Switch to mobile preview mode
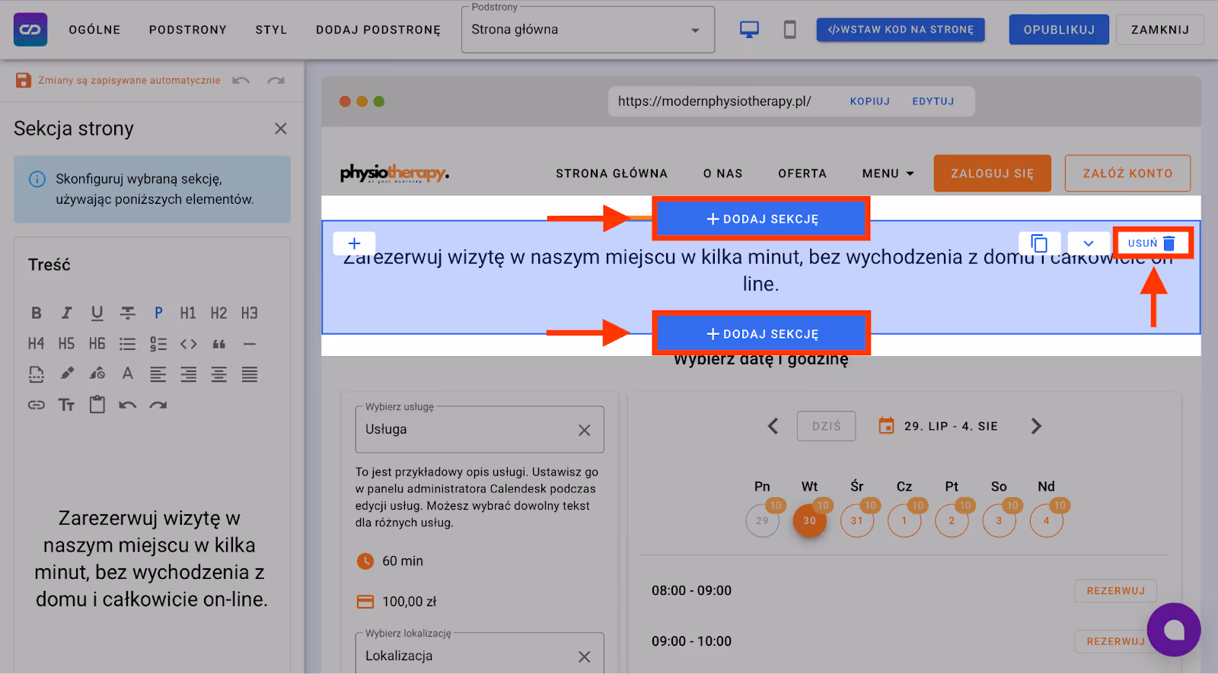This screenshot has height=674, width=1218. [789, 30]
